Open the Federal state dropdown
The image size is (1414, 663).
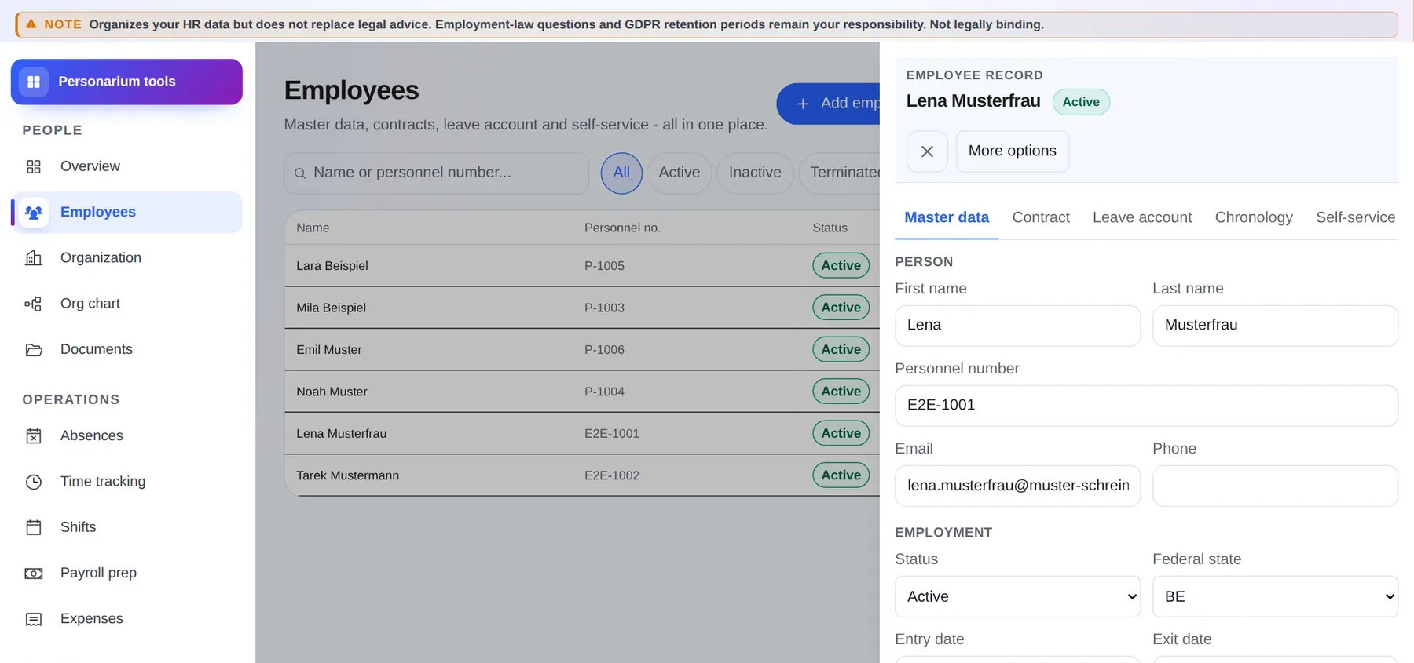pos(1275,596)
